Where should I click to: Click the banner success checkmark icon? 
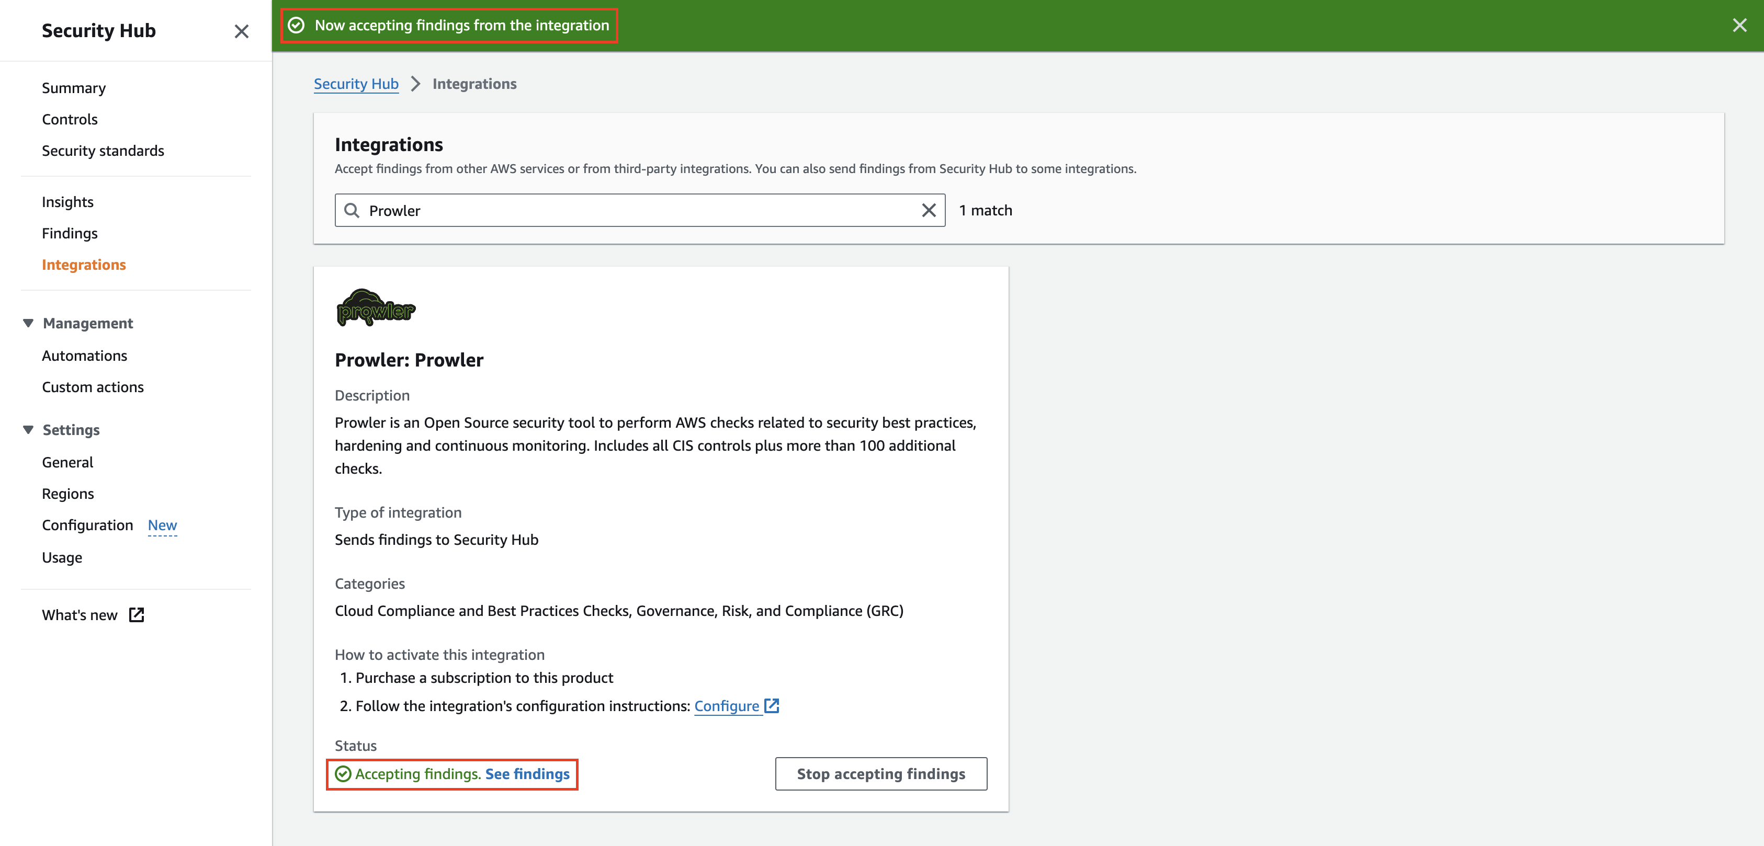click(x=296, y=25)
